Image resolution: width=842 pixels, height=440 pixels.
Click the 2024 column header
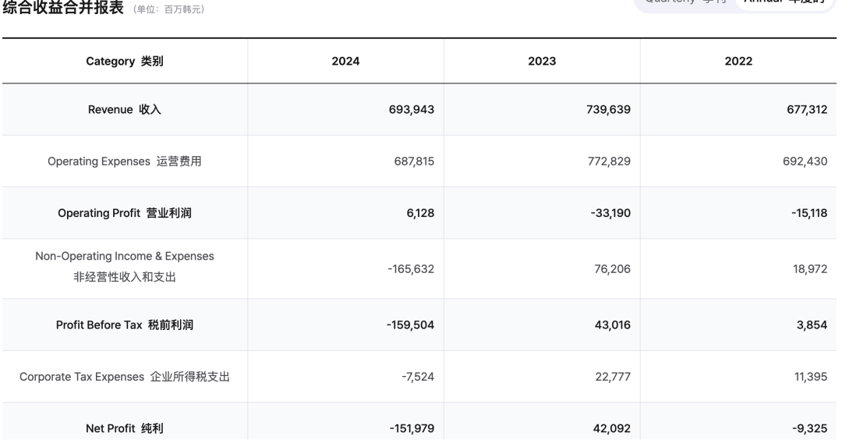pos(345,62)
